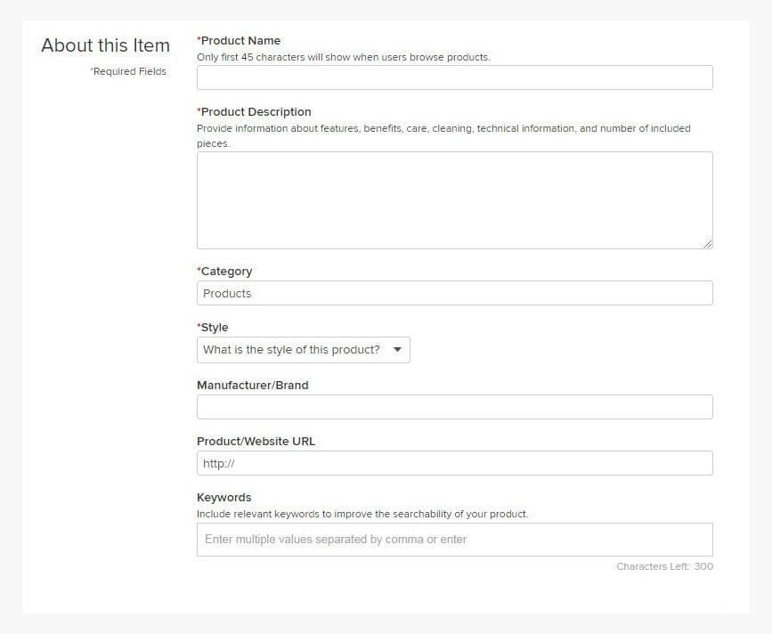
Task: Click the Keywords entry field
Action: pyautogui.click(x=454, y=539)
